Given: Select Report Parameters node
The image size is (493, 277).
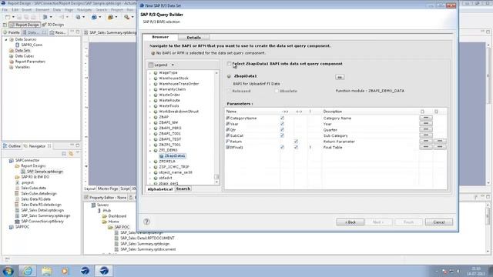Looking at the screenshot, I should click(x=30, y=62).
